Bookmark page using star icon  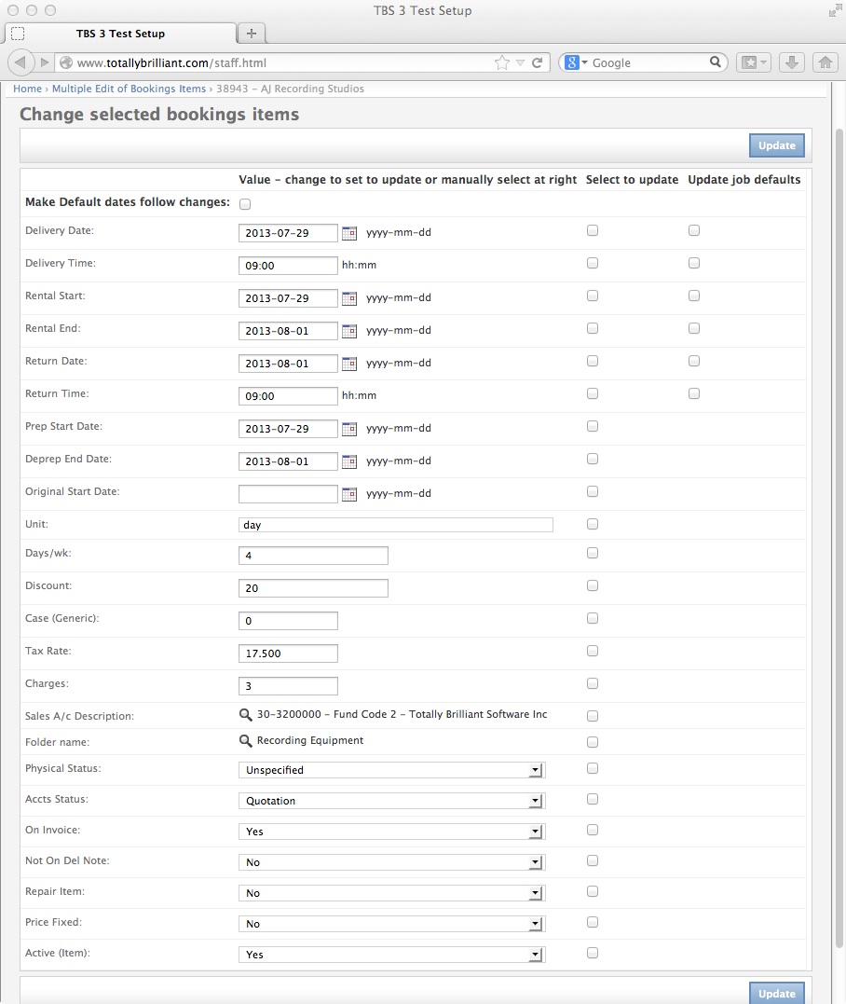(502, 62)
